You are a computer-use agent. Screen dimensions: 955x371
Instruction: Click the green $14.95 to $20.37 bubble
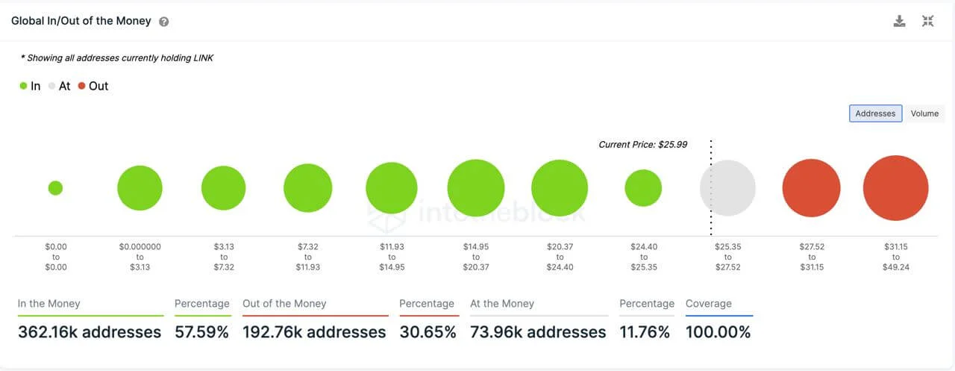[476, 188]
